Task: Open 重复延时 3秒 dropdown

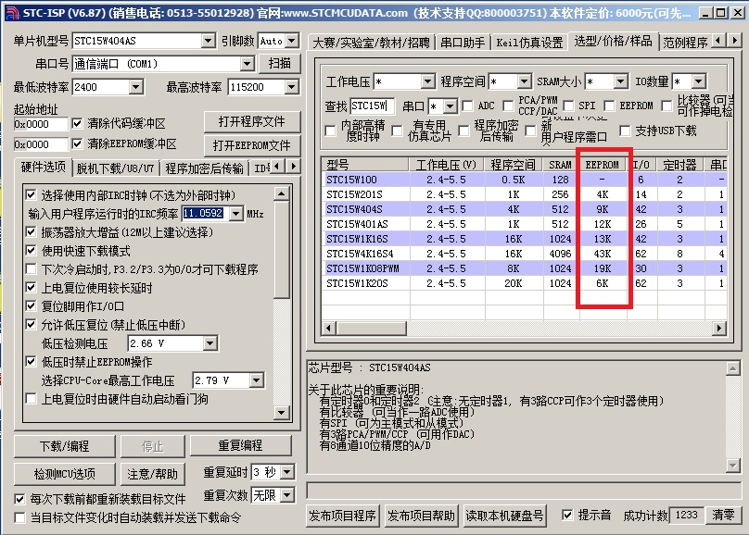Action: pos(287,472)
